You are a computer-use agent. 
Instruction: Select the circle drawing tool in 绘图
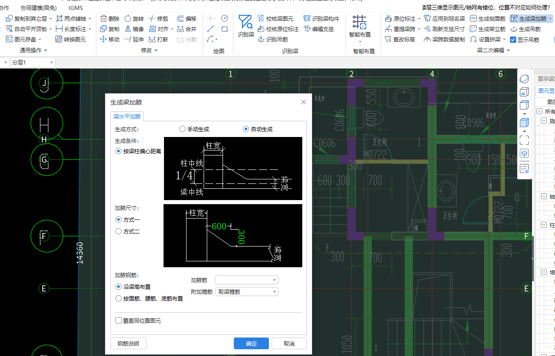click(x=224, y=18)
